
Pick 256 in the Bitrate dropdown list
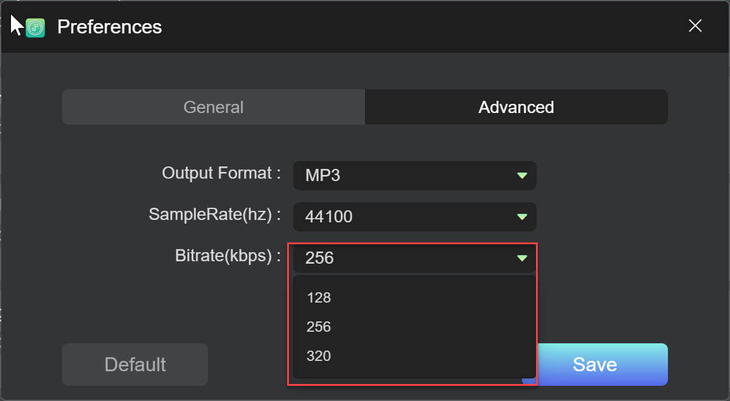(x=319, y=327)
